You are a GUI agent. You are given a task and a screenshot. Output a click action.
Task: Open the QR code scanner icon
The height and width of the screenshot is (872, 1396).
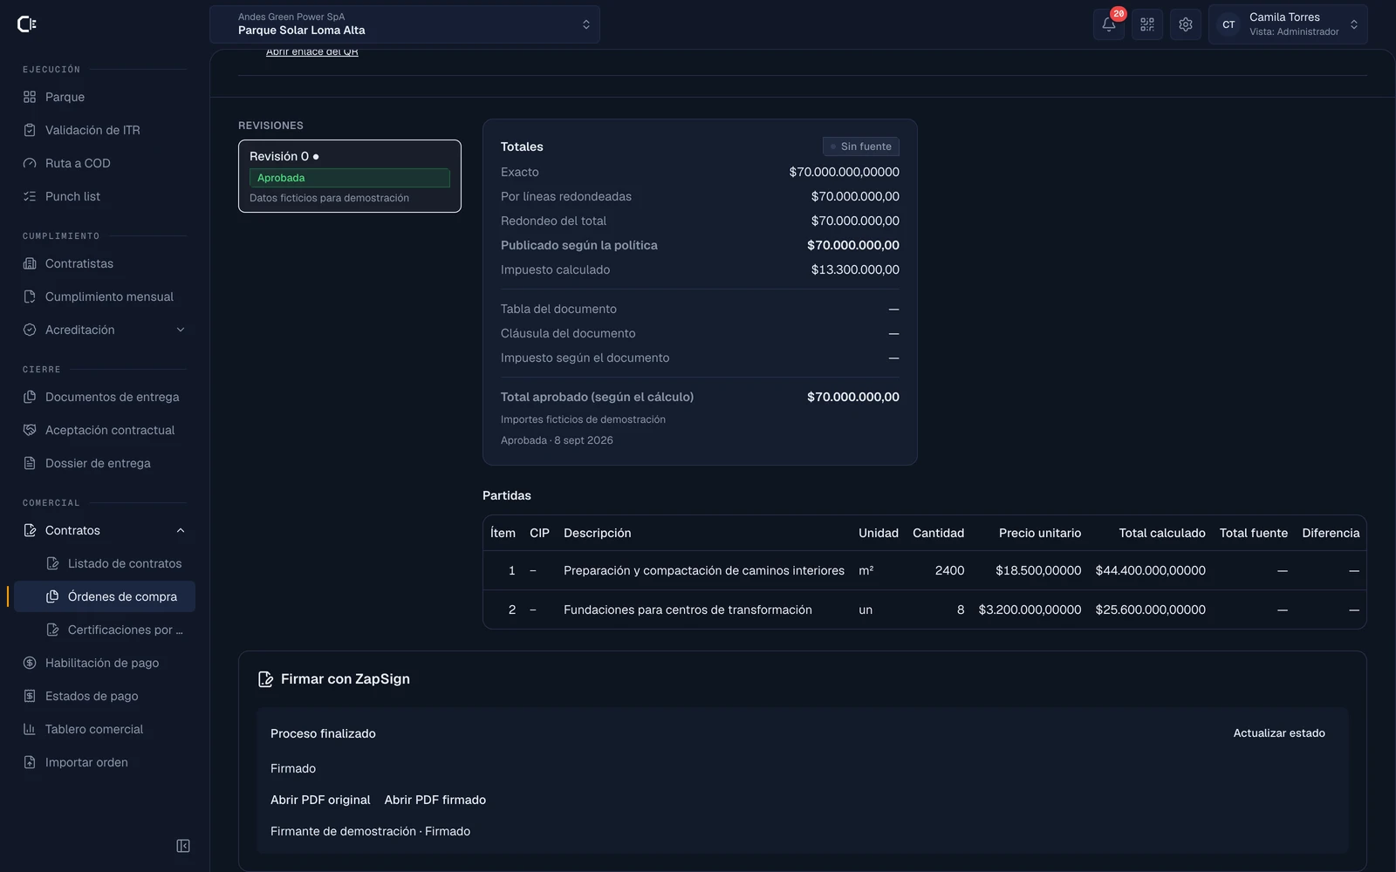pos(1147,24)
